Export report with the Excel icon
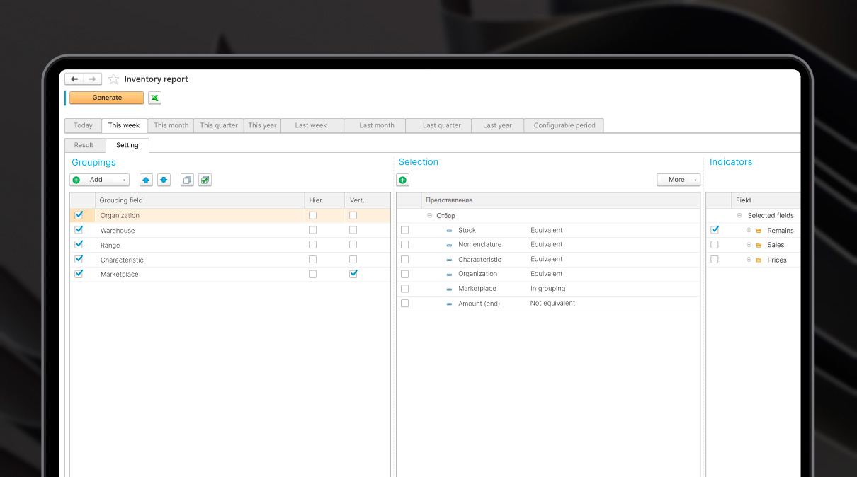 154,98
